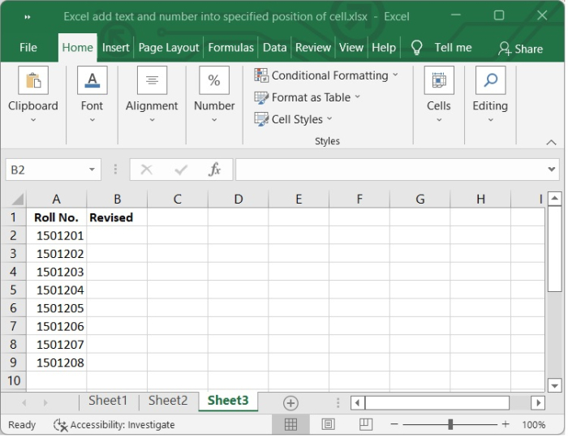Switch to Page Layout view
Screen dimensions: 568x438
328,424
